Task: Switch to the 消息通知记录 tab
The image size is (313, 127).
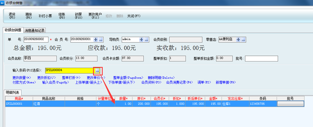Action: point(35,30)
